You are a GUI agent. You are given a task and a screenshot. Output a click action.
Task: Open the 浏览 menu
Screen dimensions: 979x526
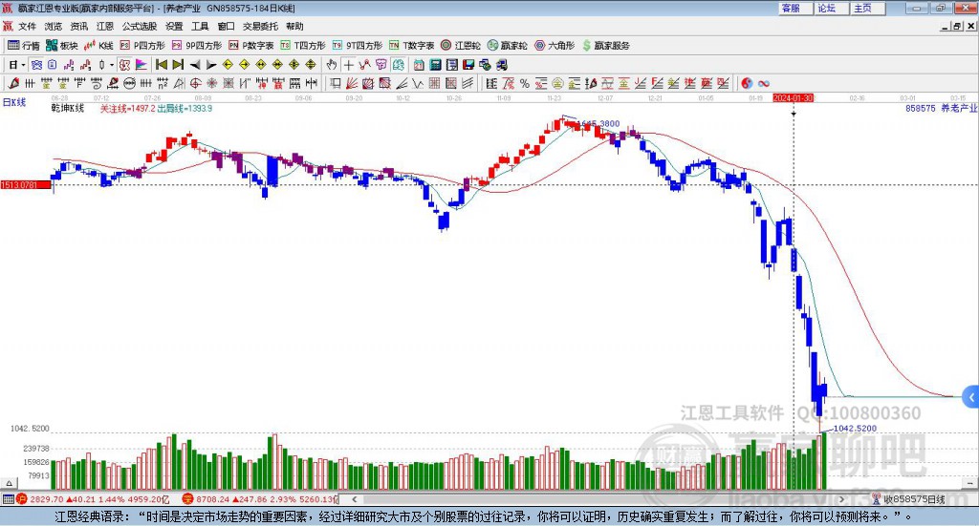54,26
